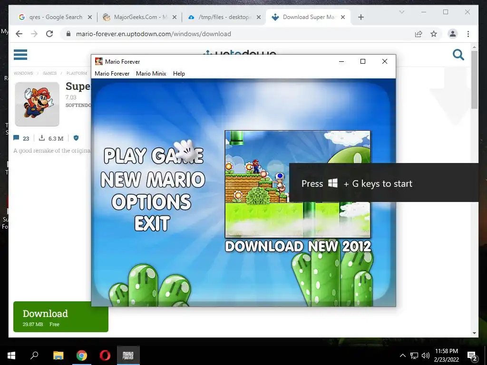This screenshot has height=365, width=487.
Task: Open the Help menu in Mario Forever
Action: pyautogui.click(x=179, y=74)
